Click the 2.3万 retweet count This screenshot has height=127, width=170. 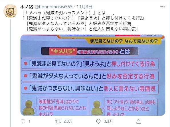[x=68, y=122]
